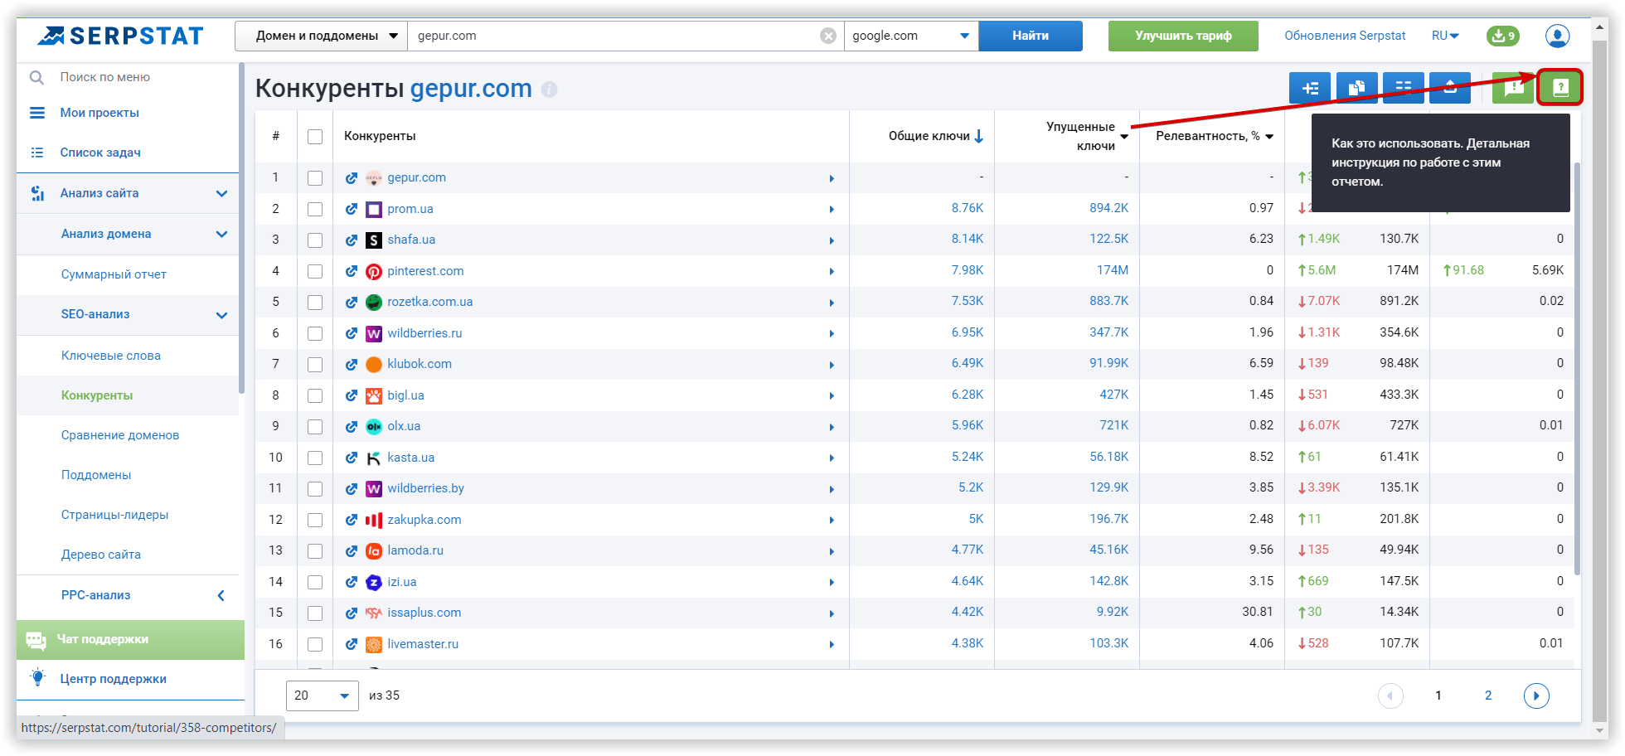The width and height of the screenshot is (1625, 756).
Task: Click the sidebar vertical scrollbar
Action: pos(241,228)
